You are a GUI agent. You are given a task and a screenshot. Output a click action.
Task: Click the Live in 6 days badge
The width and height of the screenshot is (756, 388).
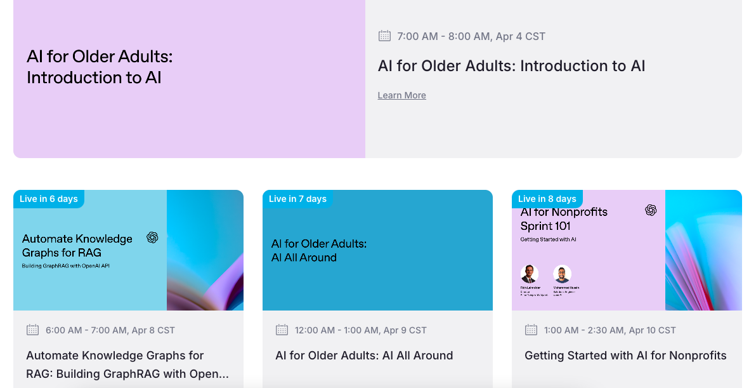(49, 199)
